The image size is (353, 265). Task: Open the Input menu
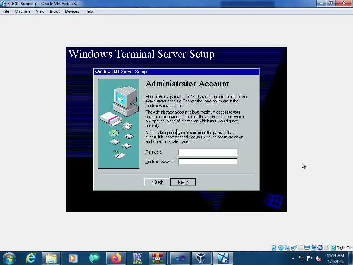54,11
